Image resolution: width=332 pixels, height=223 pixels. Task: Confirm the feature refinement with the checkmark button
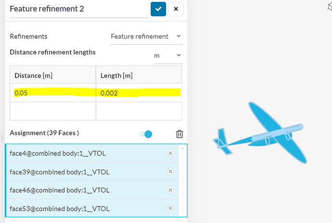(x=158, y=9)
